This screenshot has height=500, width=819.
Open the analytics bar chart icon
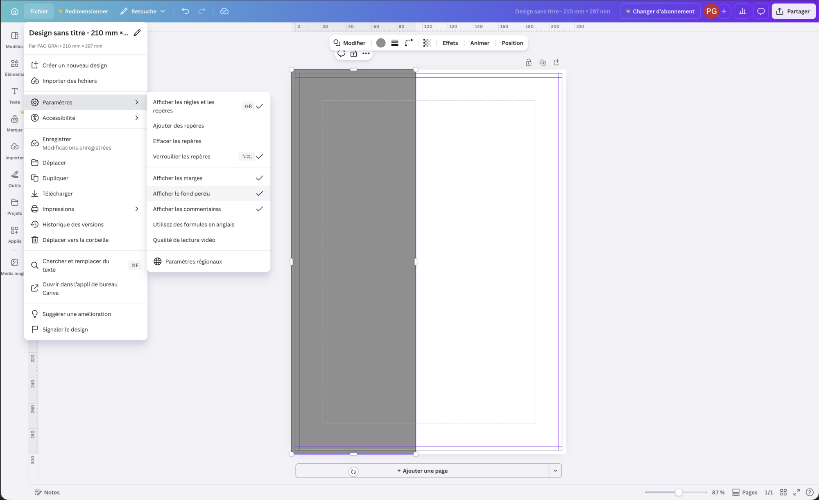click(742, 11)
